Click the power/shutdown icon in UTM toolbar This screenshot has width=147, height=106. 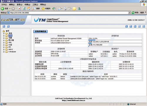[144, 26]
